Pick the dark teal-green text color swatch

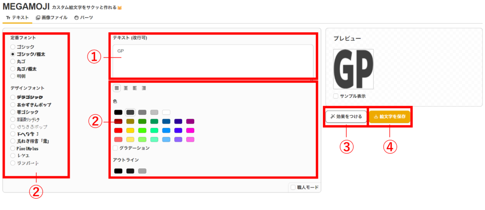[154, 121]
